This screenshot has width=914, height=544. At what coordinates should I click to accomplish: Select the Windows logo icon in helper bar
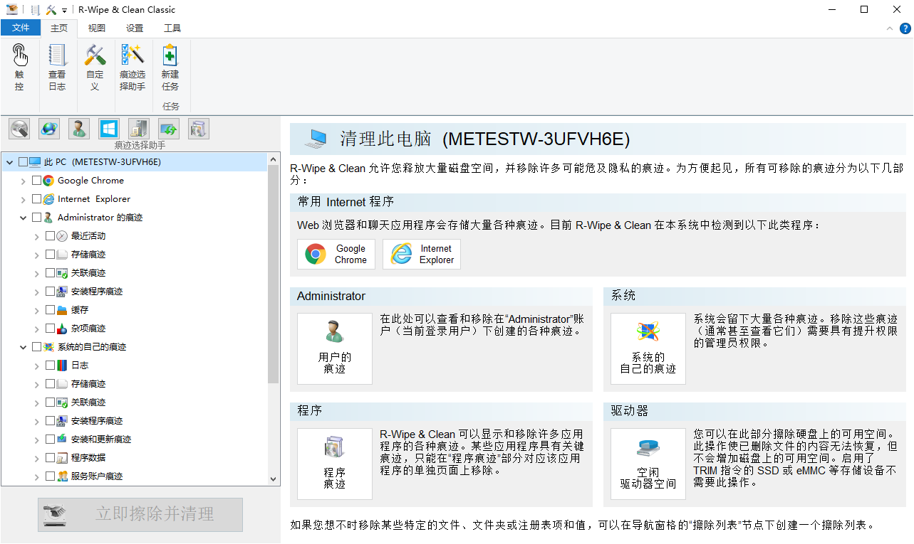[x=109, y=129]
